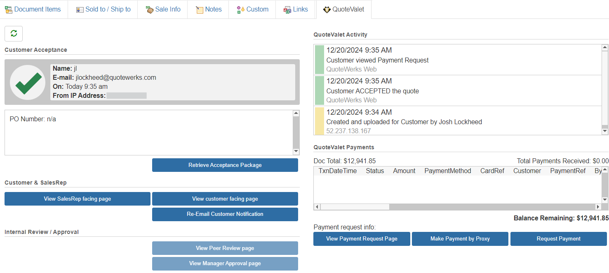
Task: Open the Links tab
Action: pos(296,9)
